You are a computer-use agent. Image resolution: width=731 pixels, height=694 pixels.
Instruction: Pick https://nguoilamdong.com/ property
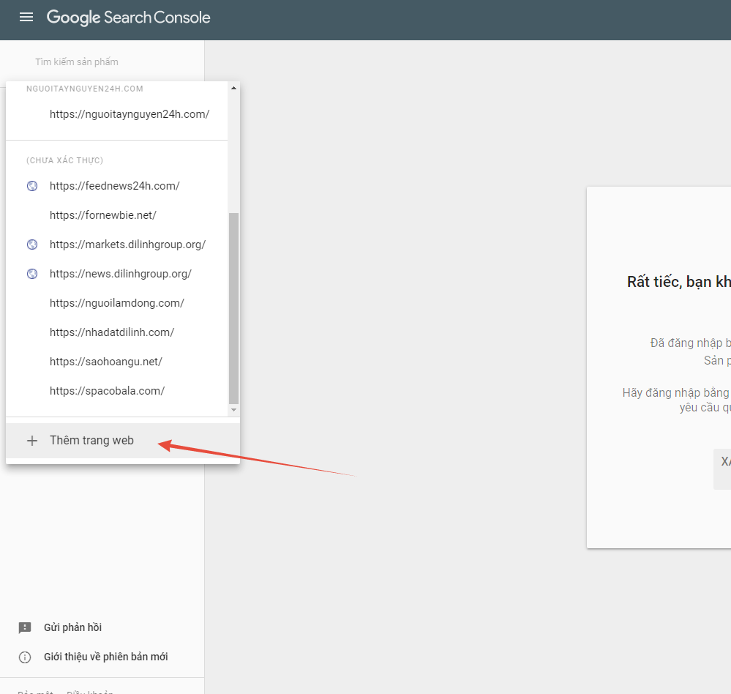point(116,303)
